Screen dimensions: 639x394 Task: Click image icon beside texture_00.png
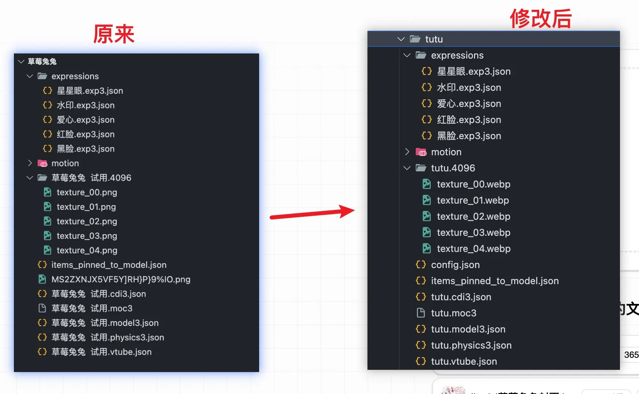pos(48,192)
